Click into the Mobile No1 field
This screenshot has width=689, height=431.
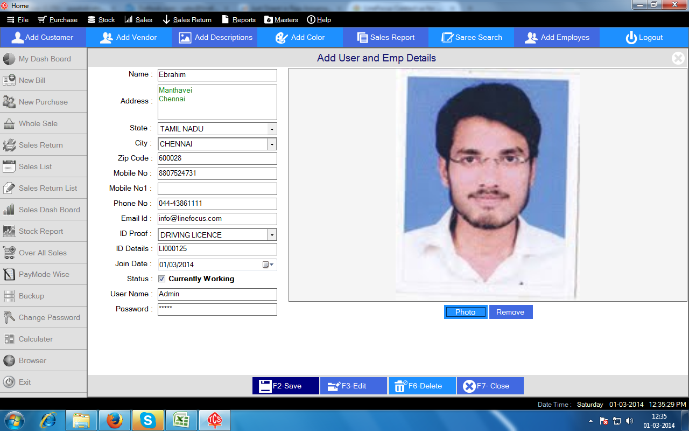[217, 189]
